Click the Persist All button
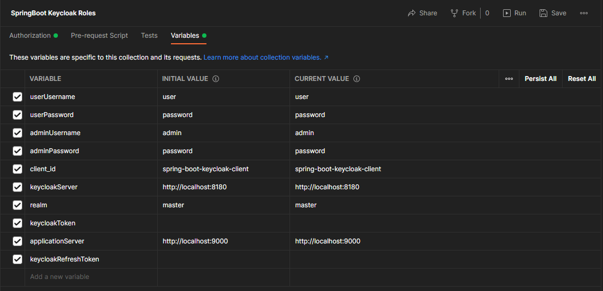This screenshot has height=291, width=603. pos(540,79)
